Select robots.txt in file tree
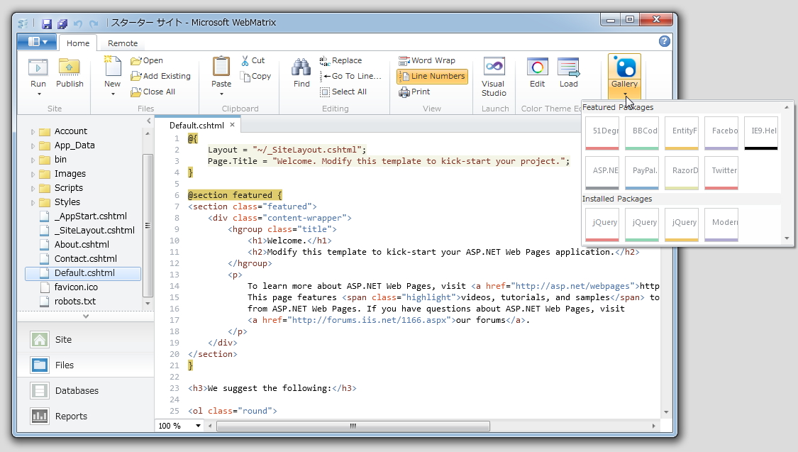 74,302
